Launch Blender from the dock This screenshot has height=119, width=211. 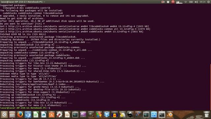coord(169,115)
